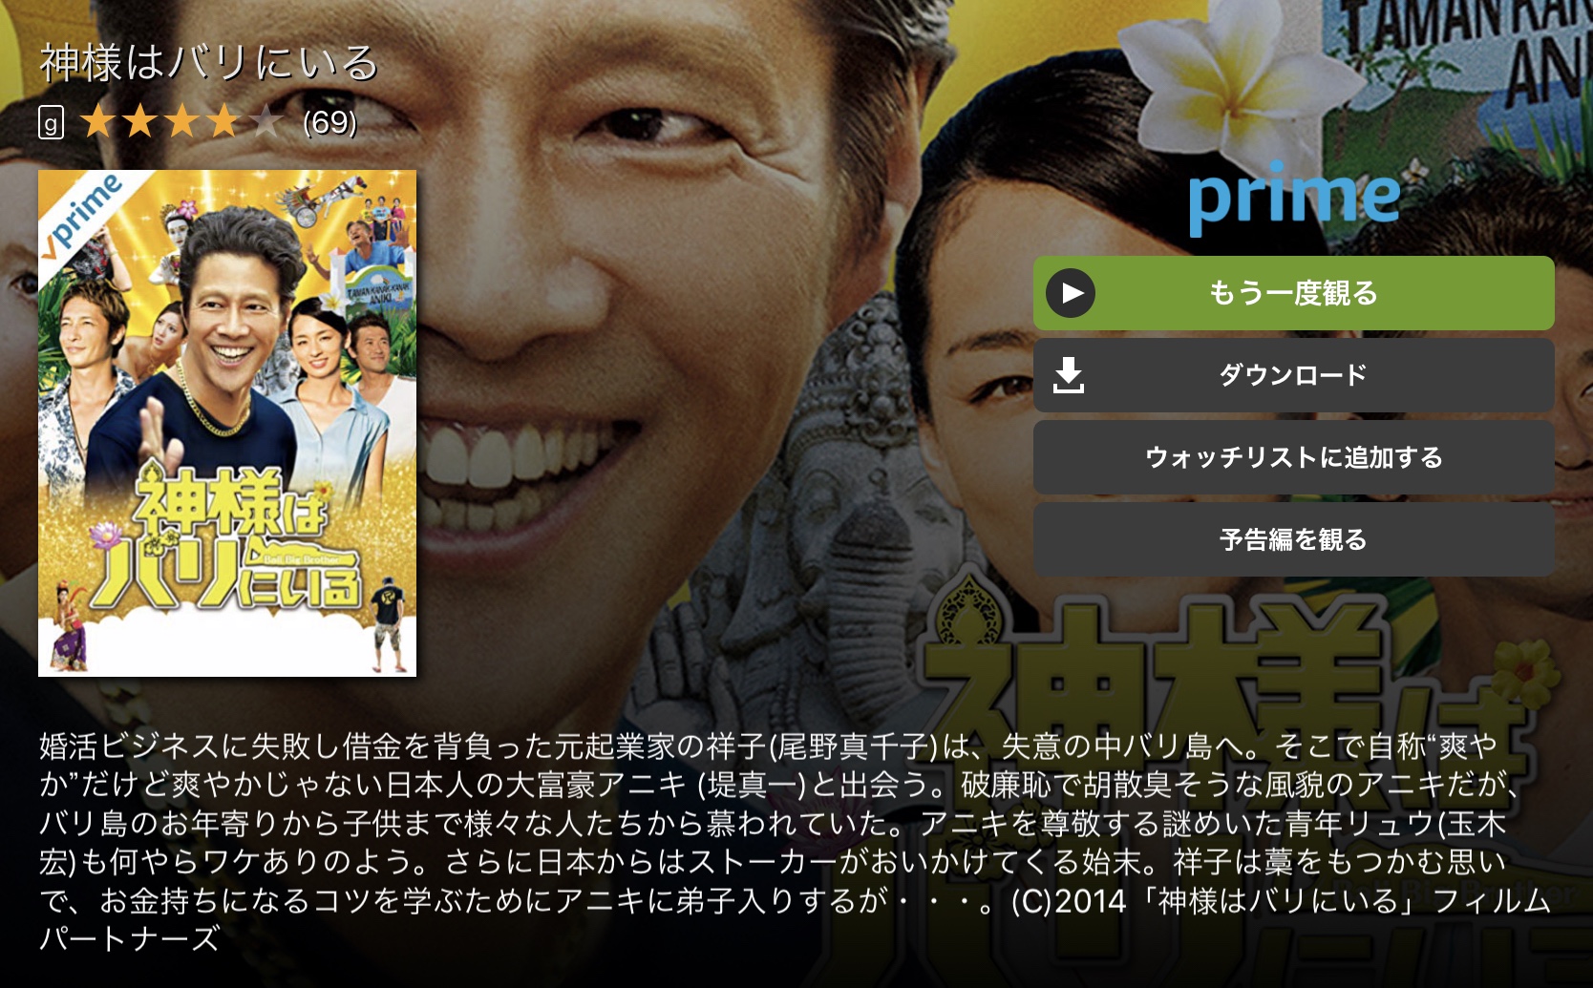Click the play icon on the green button
The height and width of the screenshot is (988, 1593).
point(1071,293)
